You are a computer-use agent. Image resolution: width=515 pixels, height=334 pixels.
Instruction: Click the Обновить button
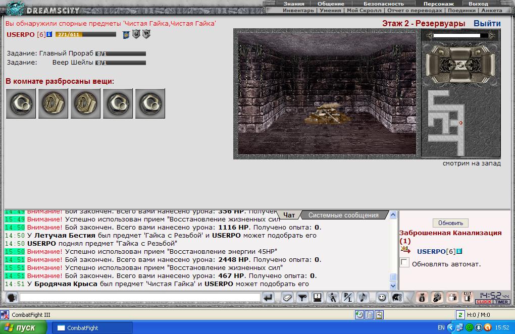450,223
